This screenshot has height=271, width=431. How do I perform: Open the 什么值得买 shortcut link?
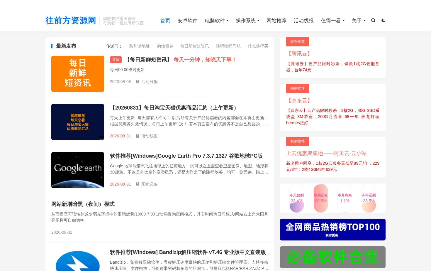point(258,46)
